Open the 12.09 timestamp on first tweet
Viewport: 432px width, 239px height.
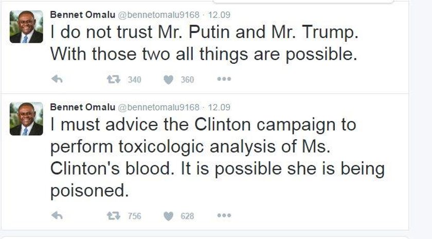tap(219, 15)
